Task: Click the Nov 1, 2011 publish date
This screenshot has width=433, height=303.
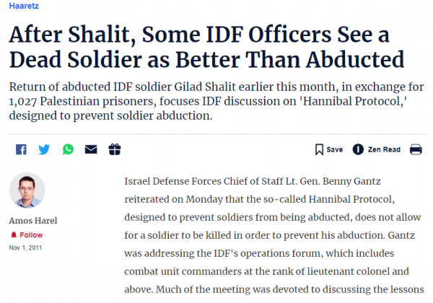Action: tap(25, 247)
